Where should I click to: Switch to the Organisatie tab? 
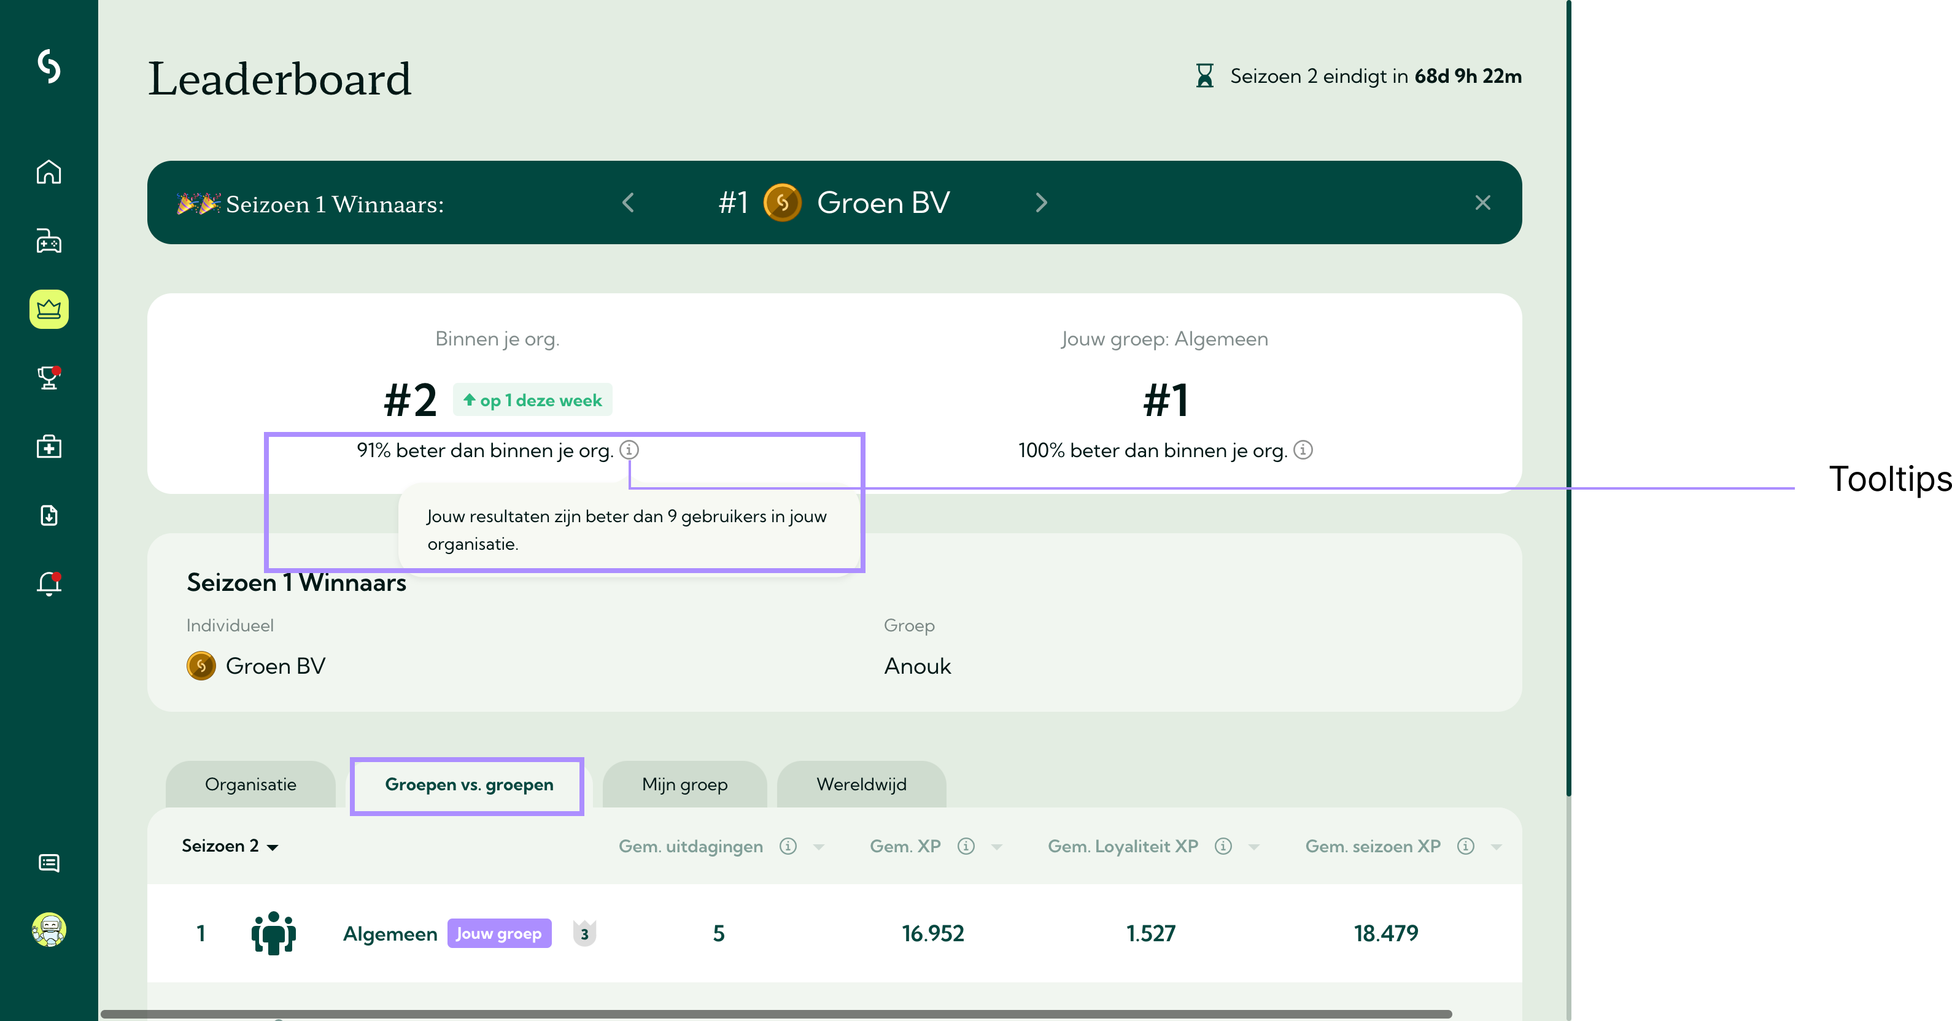click(250, 785)
